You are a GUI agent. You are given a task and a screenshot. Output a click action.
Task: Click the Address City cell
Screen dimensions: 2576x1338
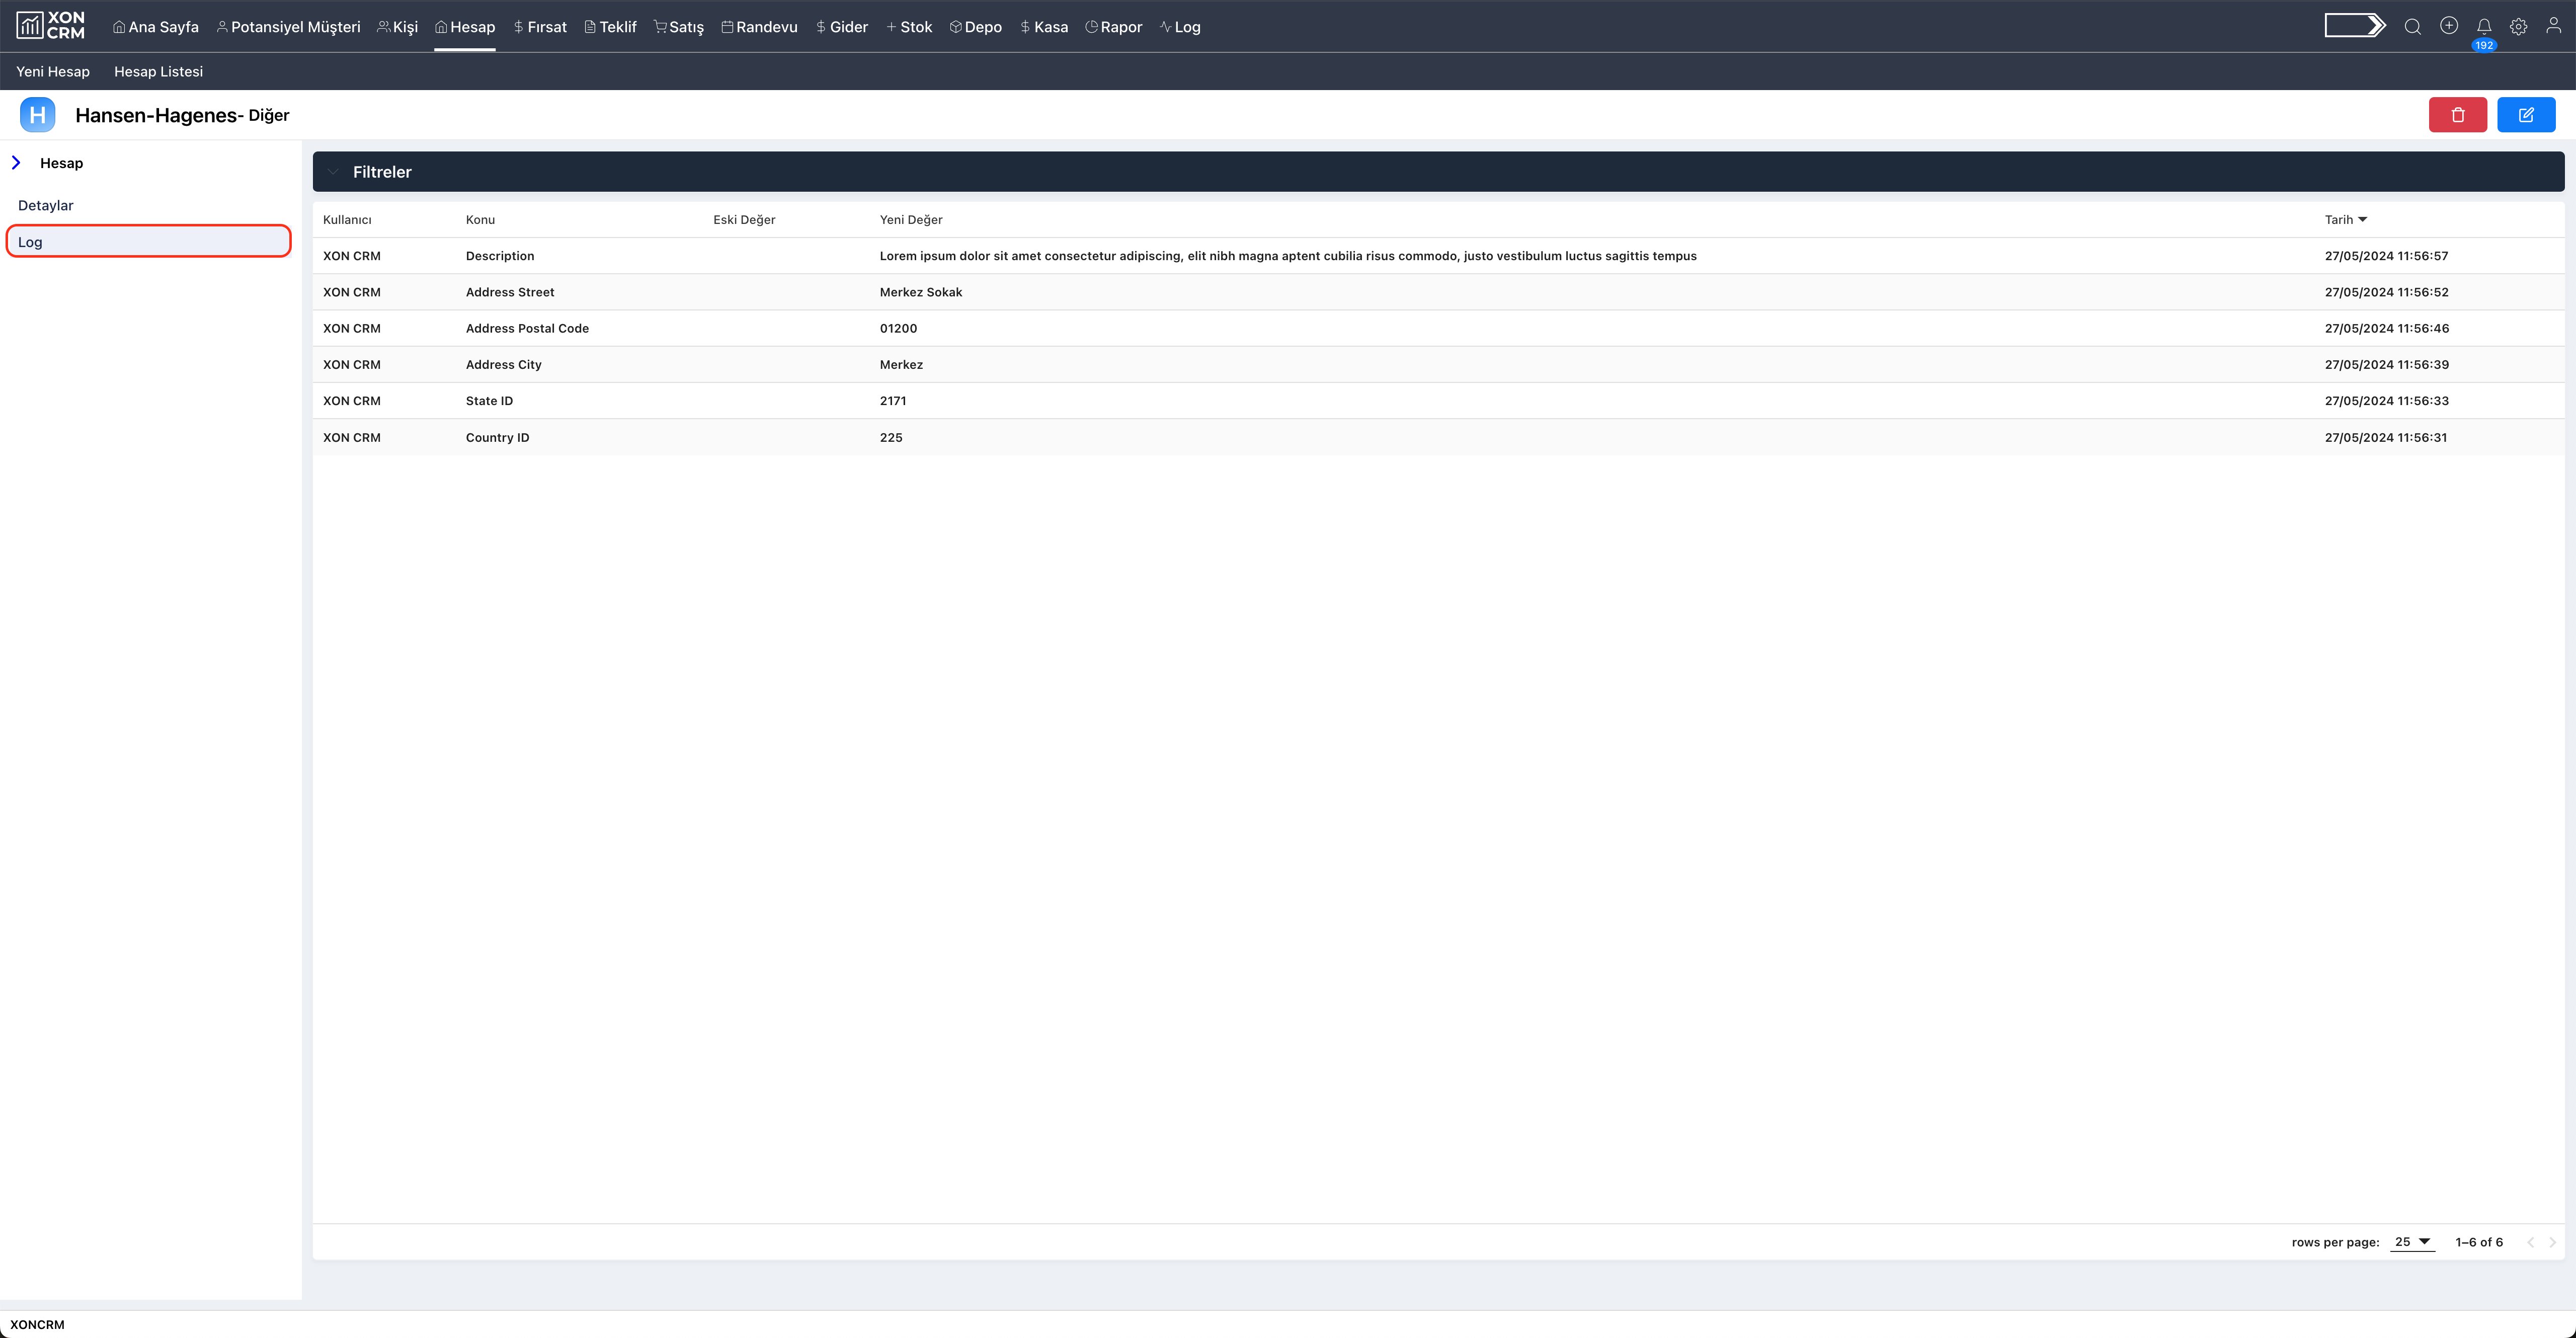[x=504, y=364]
